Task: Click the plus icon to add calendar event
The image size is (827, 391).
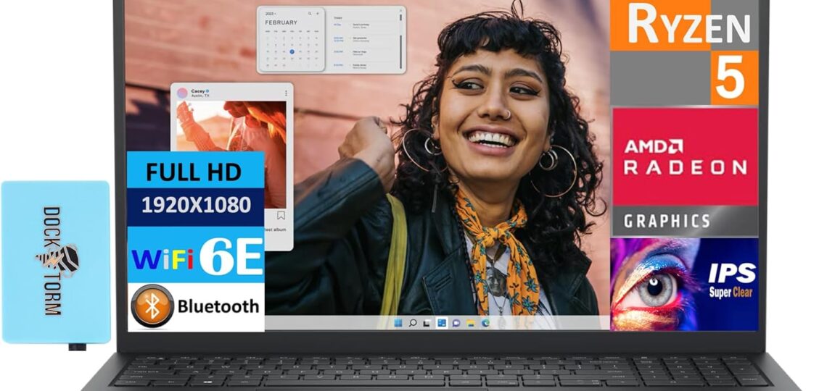Action: pyautogui.click(x=318, y=13)
